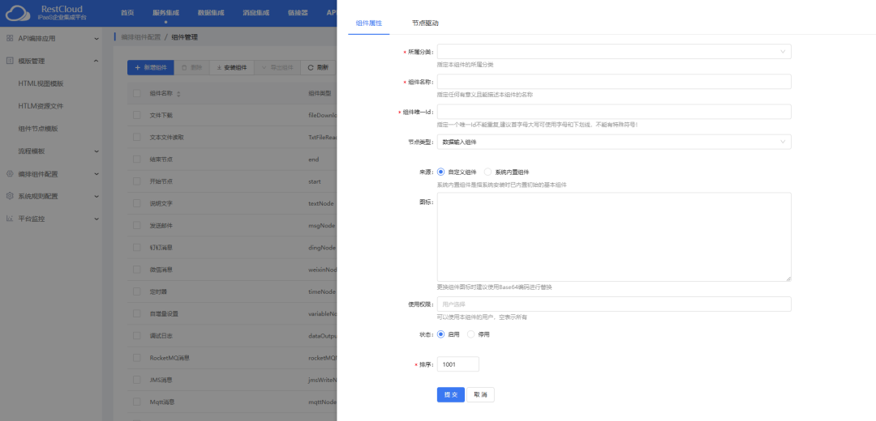Click the 模版管理 sidebar icon

[x=10, y=61]
